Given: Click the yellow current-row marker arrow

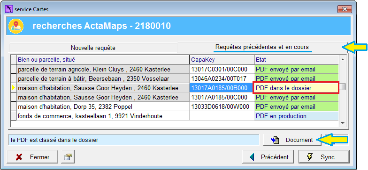Looking at the screenshot, I should click(13, 88).
